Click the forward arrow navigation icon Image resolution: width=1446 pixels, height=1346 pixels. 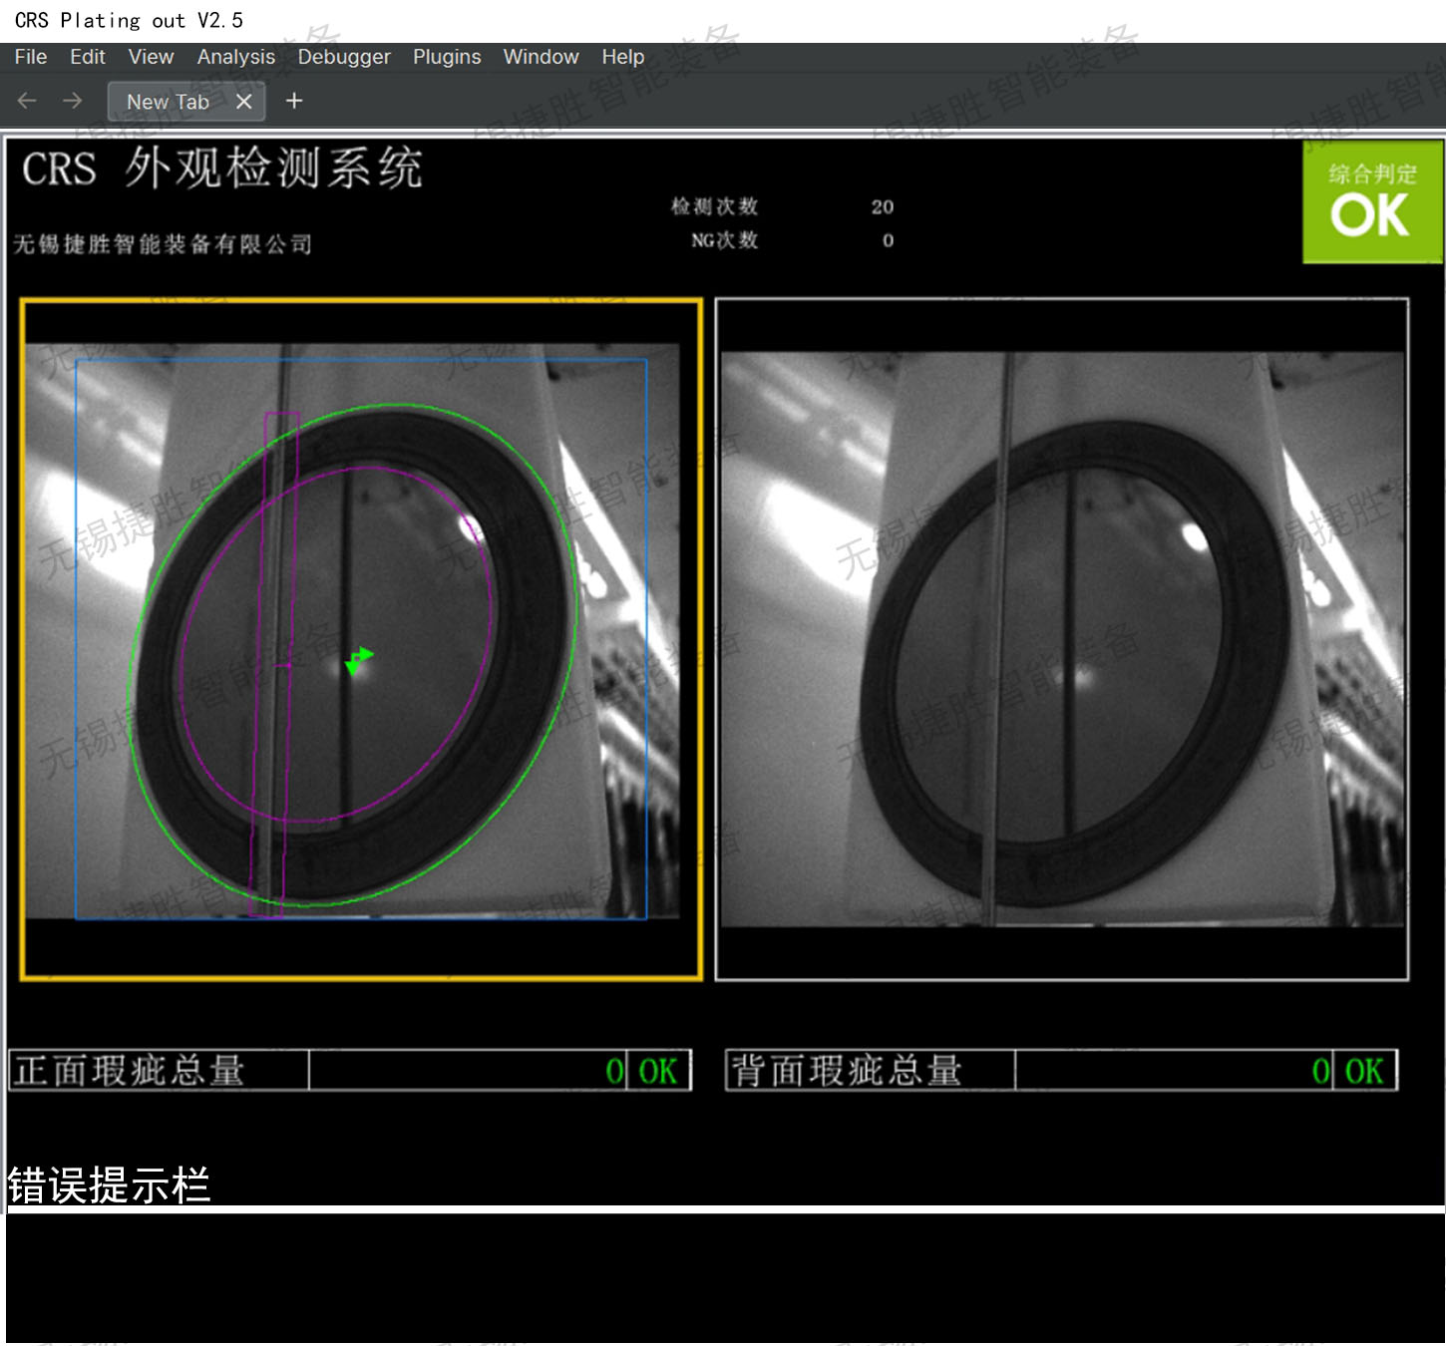click(72, 101)
